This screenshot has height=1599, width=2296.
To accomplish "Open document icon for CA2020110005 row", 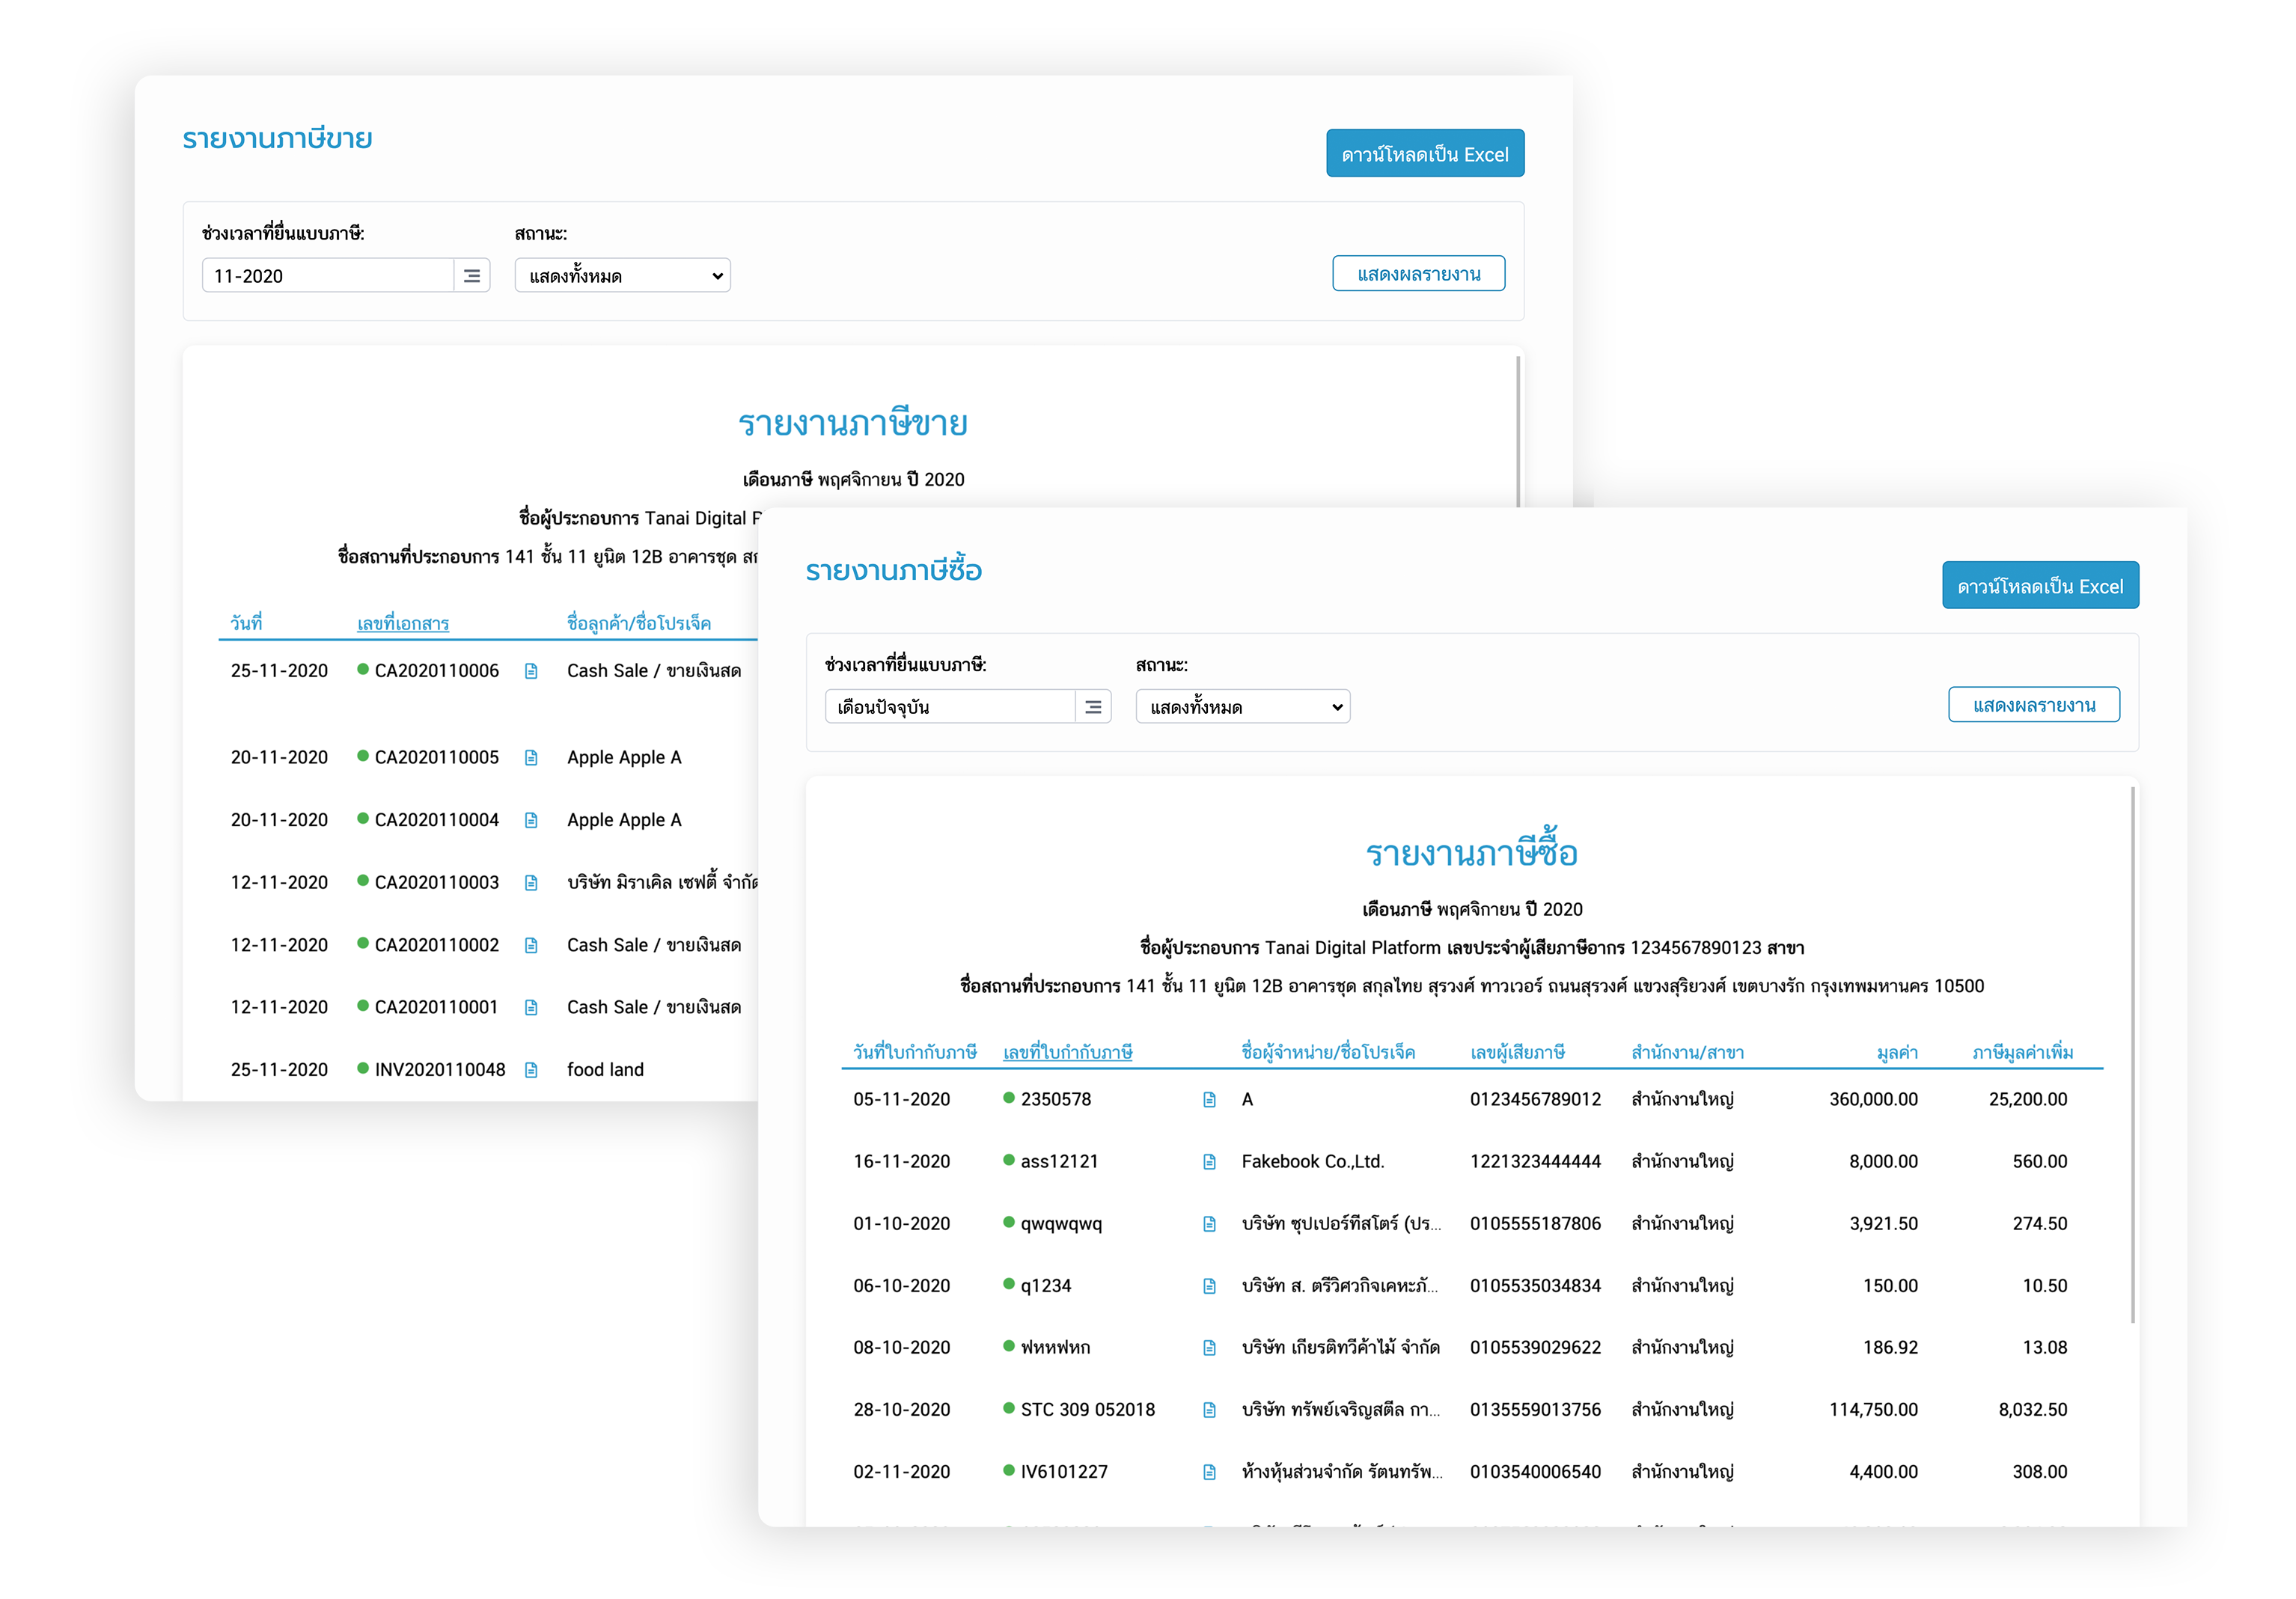I will point(531,758).
